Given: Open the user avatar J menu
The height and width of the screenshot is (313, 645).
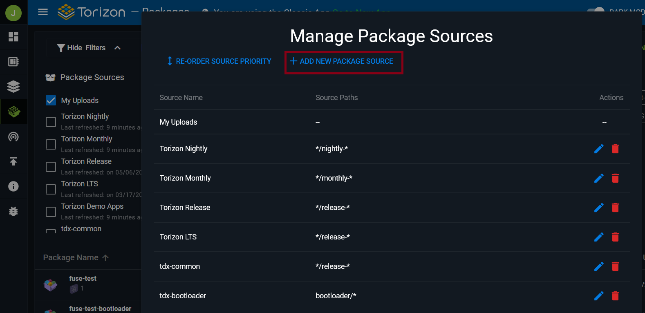Looking at the screenshot, I should pos(13,13).
